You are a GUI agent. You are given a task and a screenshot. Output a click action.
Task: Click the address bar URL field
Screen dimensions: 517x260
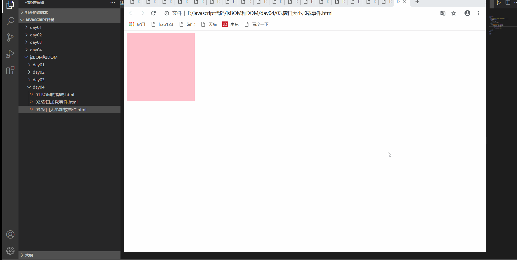260,13
